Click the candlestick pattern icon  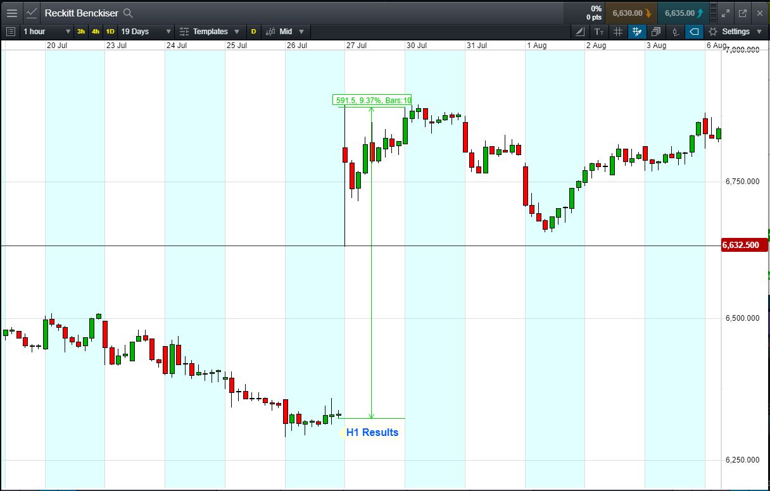point(675,32)
